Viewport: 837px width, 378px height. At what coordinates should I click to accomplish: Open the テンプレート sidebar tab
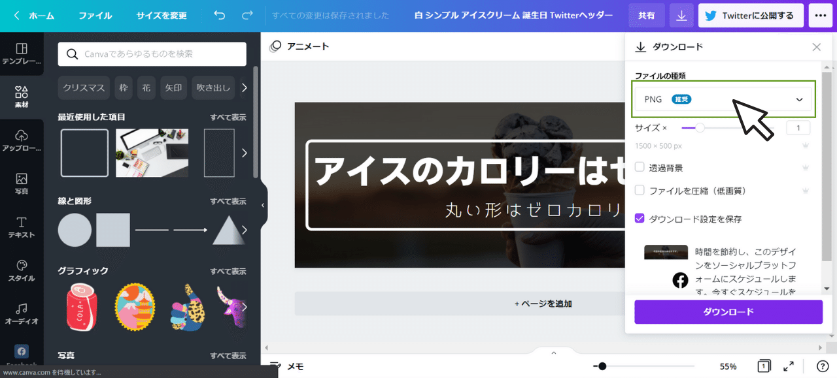[22, 54]
